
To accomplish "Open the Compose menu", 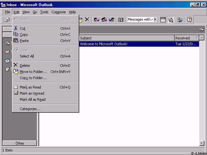I will pyautogui.click(x=59, y=12).
